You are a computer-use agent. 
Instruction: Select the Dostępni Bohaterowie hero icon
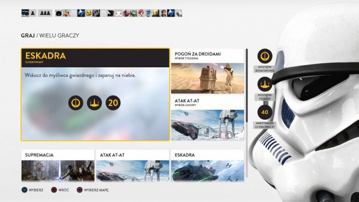[x=265, y=56]
